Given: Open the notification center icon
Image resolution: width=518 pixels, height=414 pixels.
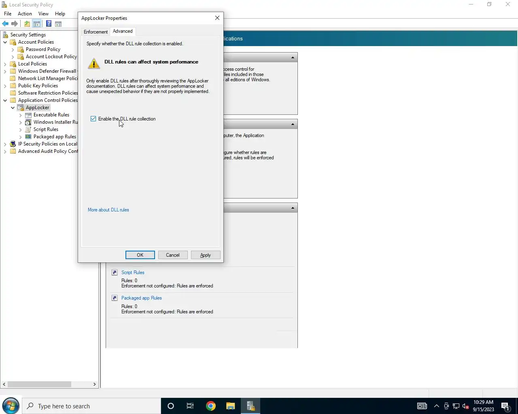Looking at the screenshot, I should point(505,406).
